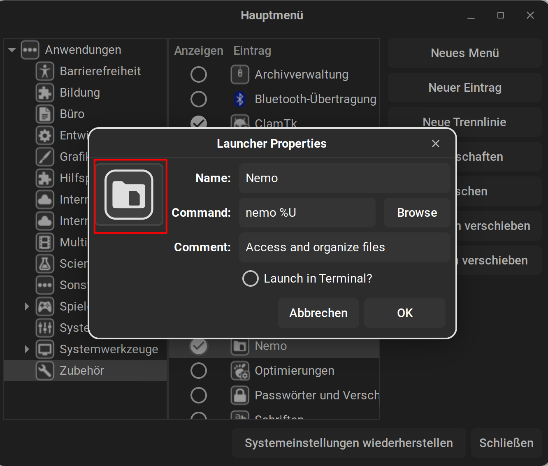The width and height of the screenshot is (548, 466).
Task: Click the Name field containing Nemo
Action: pos(345,178)
